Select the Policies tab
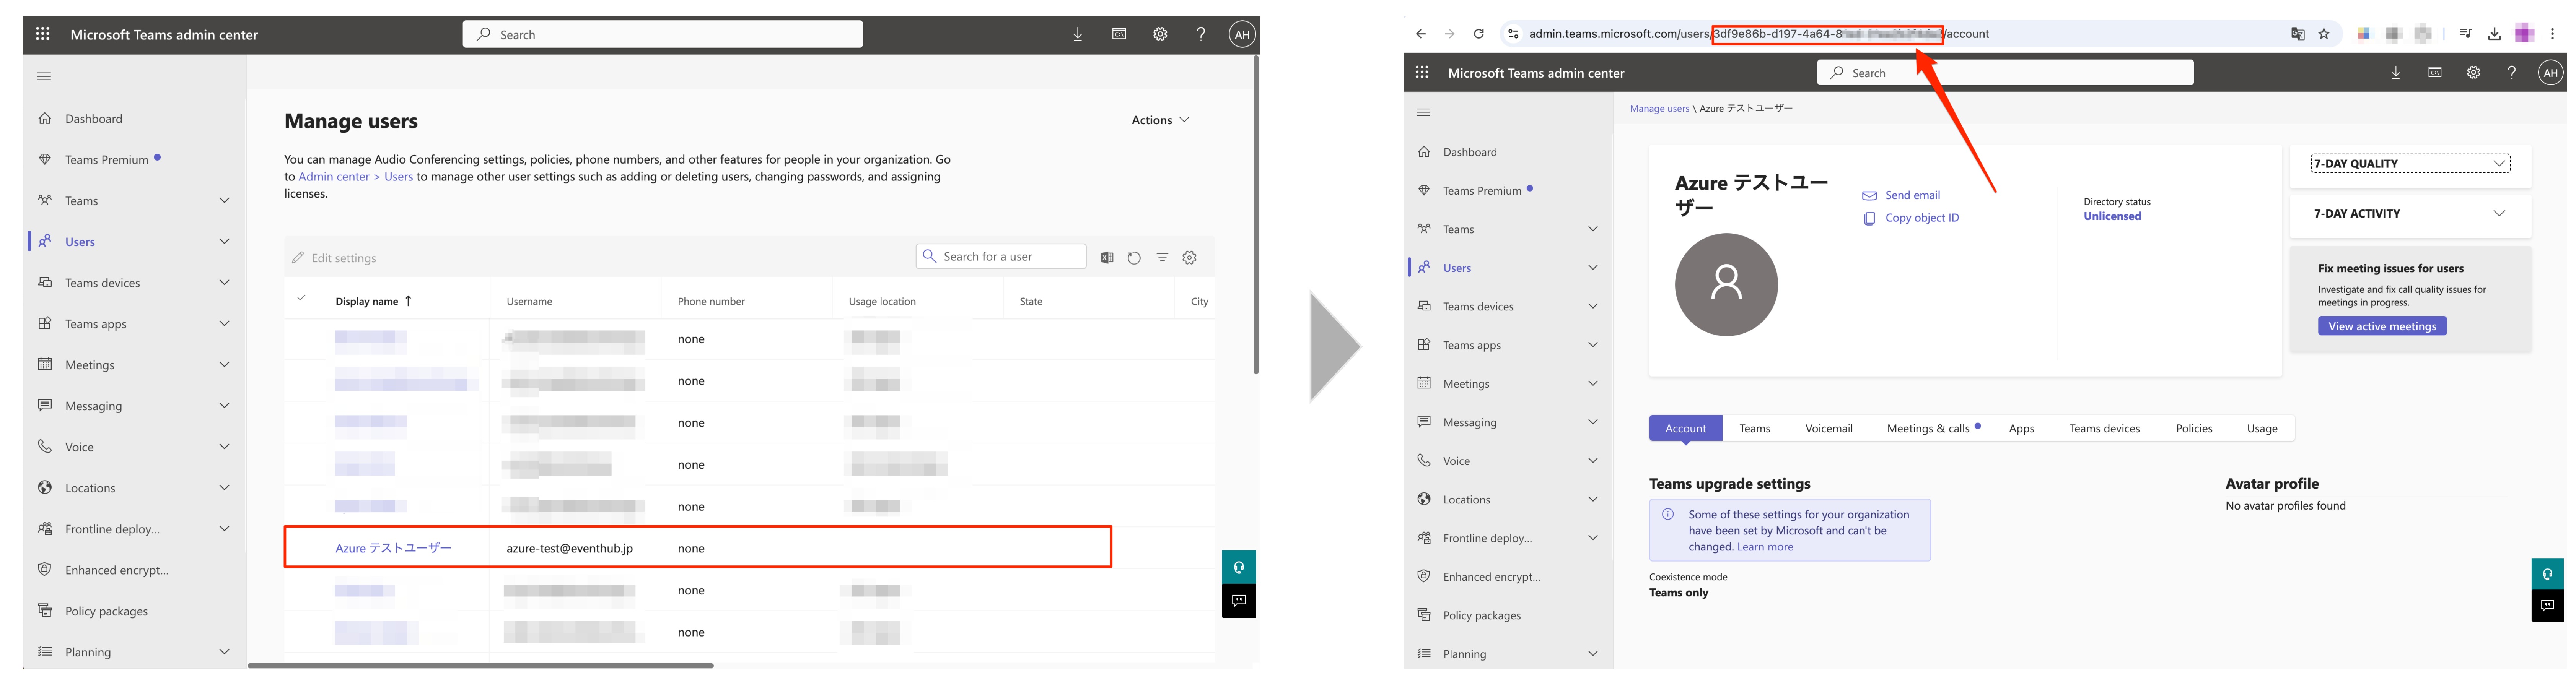Screen dimensions: 2576x695 2193,428
